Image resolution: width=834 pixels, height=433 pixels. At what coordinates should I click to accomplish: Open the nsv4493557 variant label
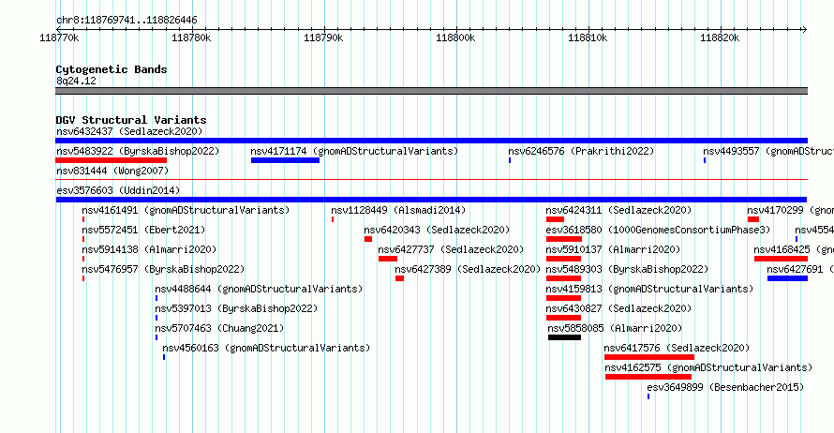[768, 151]
